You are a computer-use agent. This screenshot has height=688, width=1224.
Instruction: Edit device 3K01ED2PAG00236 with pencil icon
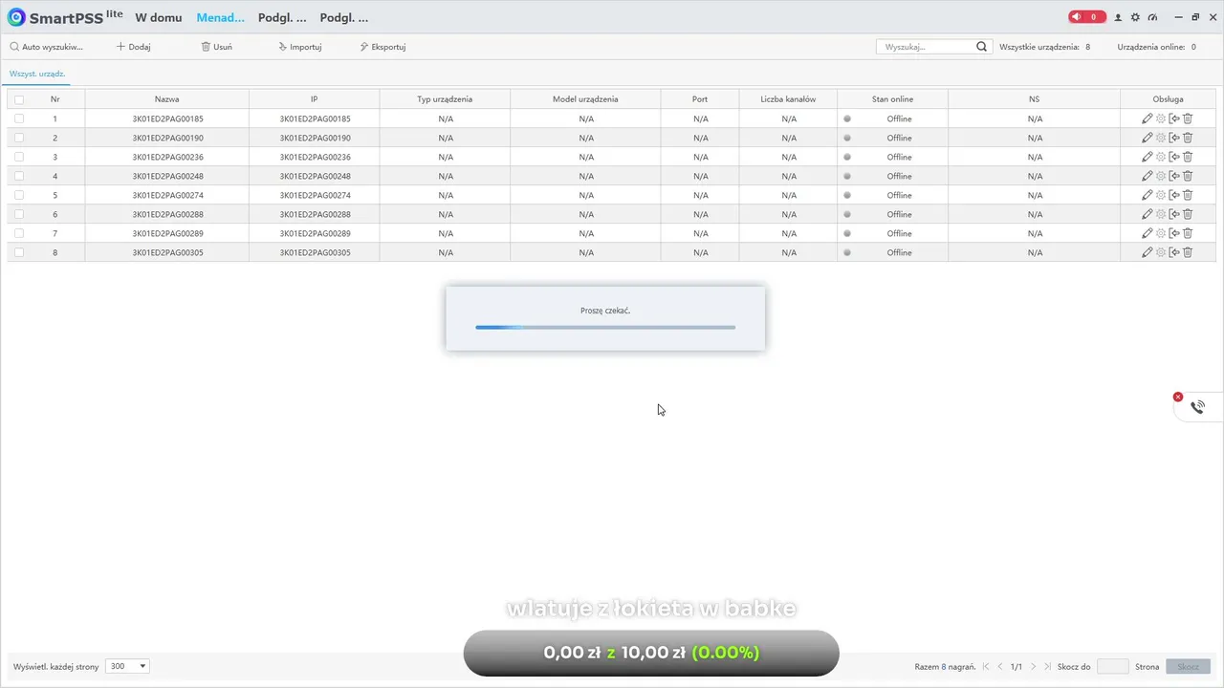(x=1147, y=157)
